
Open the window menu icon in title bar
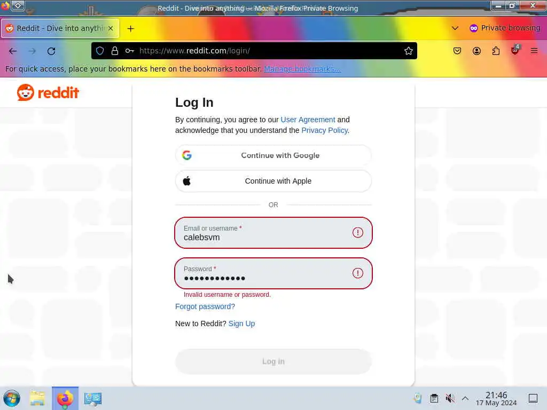coord(18,5)
